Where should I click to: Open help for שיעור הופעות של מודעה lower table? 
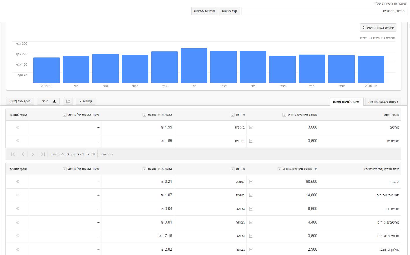coord(64,169)
